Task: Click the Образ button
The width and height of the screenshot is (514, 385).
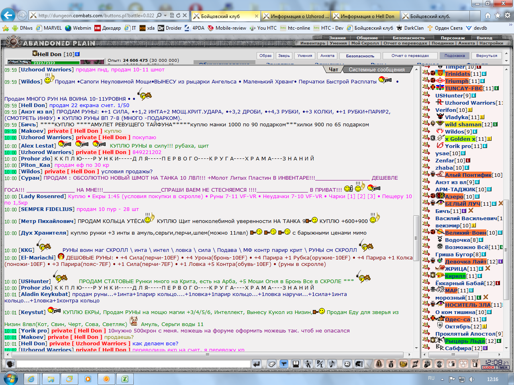Action: click(x=265, y=56)
